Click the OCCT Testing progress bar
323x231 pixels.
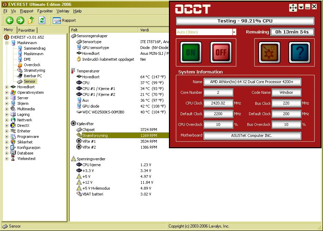point(245,21)
